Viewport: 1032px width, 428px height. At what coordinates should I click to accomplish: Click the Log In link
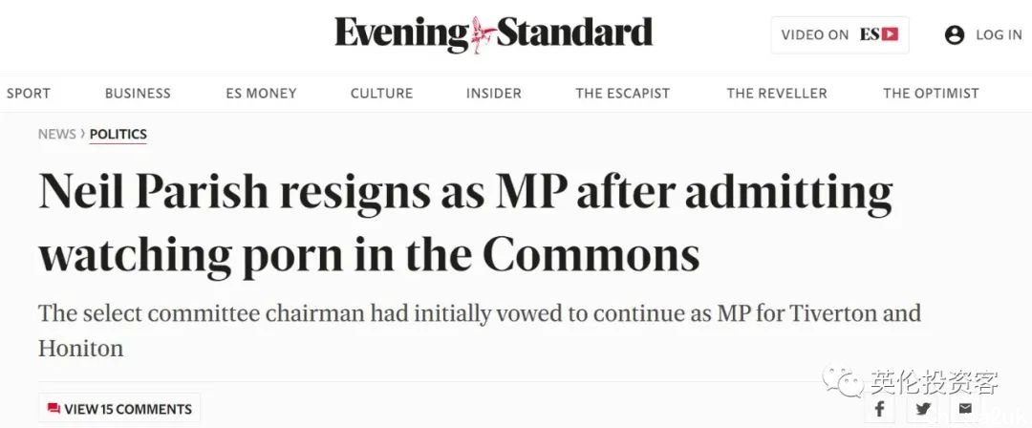[999, 35]
